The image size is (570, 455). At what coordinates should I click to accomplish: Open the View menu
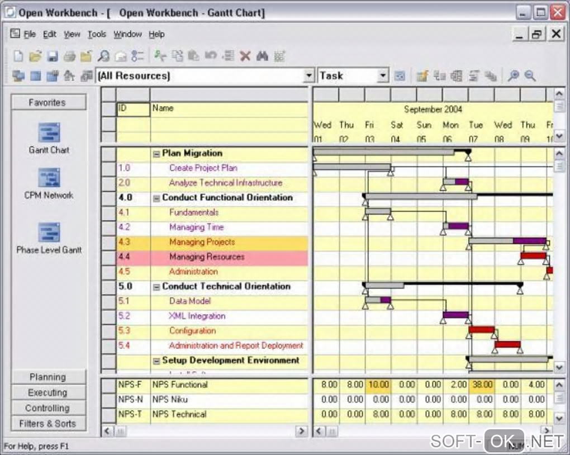(72, 34)
